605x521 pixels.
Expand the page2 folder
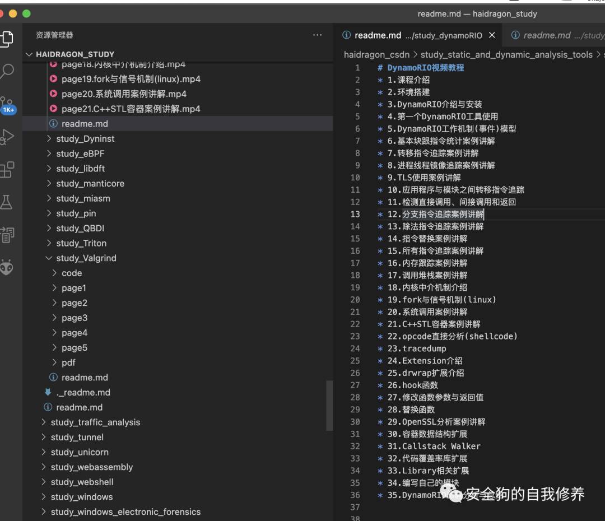tap(75, 303)
